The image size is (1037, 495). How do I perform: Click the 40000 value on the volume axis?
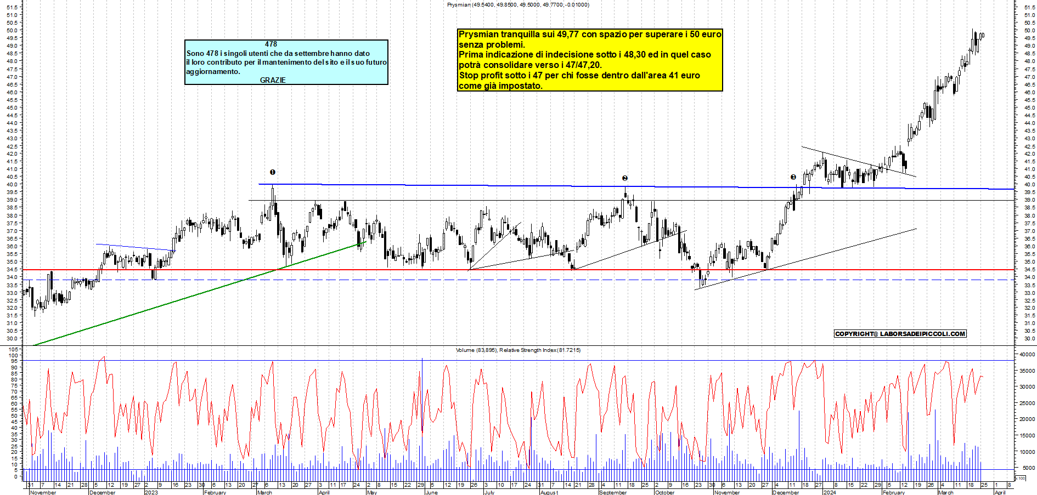[x=1027, y=355]
